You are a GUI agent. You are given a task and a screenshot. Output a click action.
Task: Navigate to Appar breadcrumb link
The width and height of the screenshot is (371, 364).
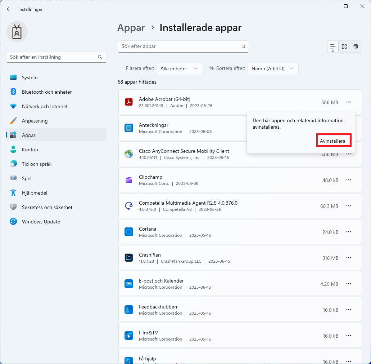coord(131,28)
